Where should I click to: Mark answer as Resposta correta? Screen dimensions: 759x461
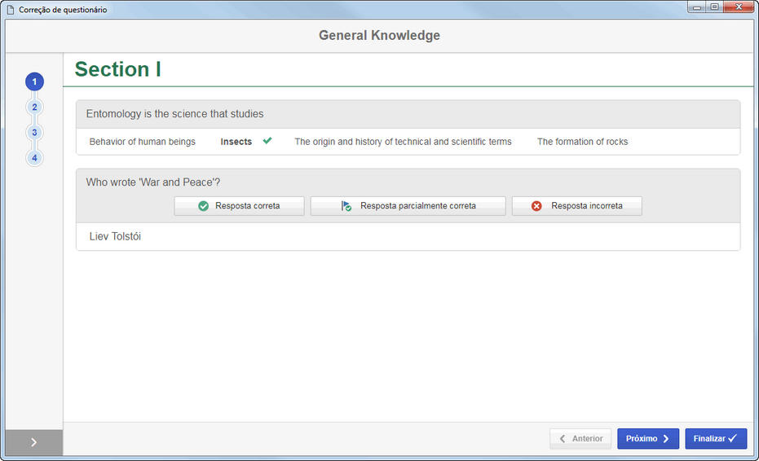coord(239,206)
